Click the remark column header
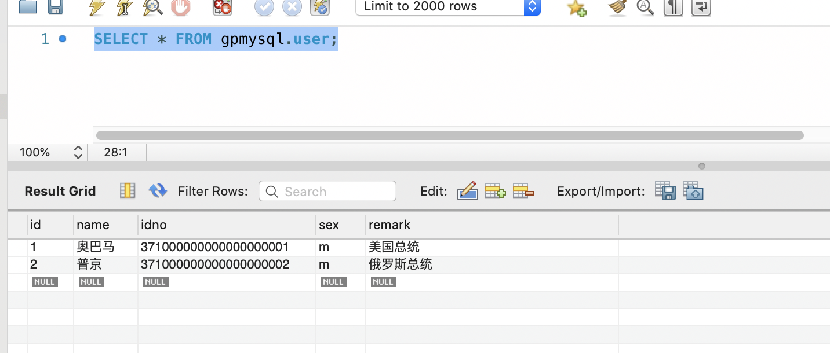The width and height of the screenshot is (830, 353). 492,225
